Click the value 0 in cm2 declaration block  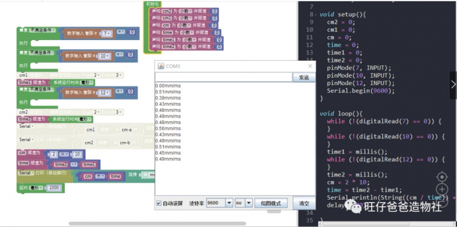coord(214,11)
